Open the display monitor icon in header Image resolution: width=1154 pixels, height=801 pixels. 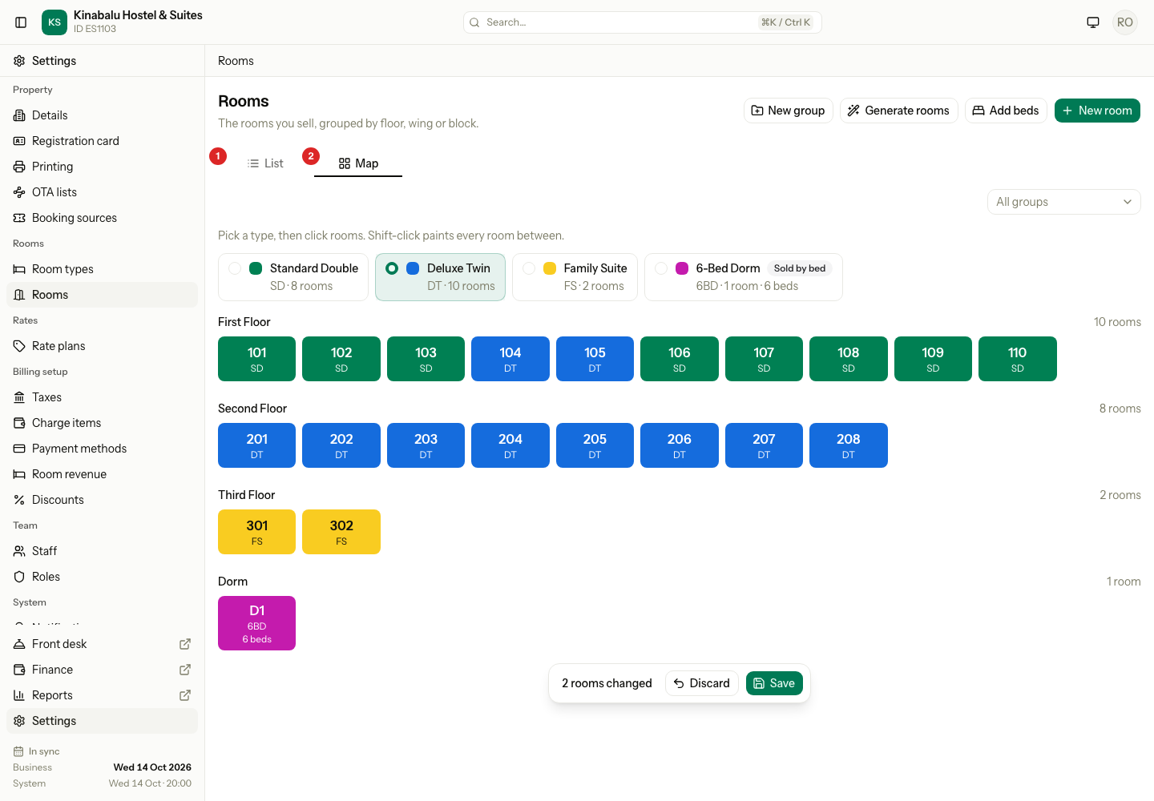[x=1093, y=22]
